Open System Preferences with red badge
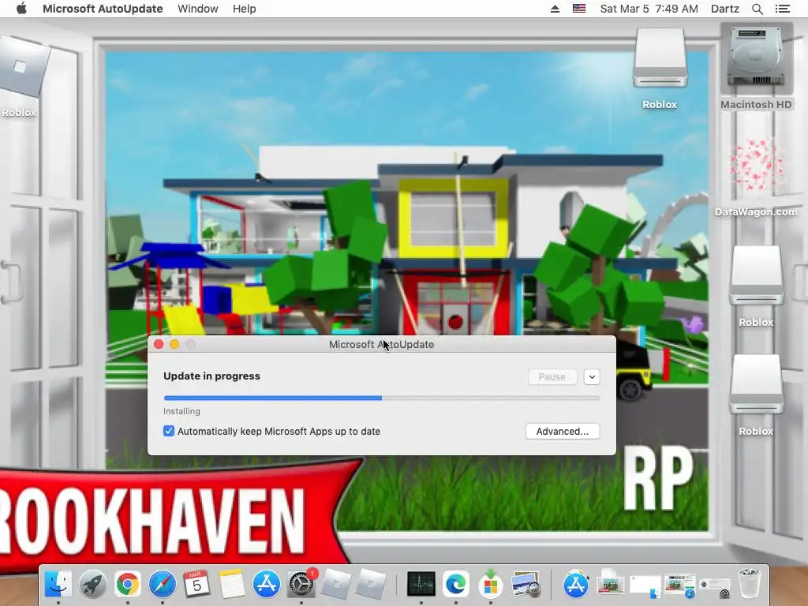The width and height of the screenshot is (808, 606). 301,585
